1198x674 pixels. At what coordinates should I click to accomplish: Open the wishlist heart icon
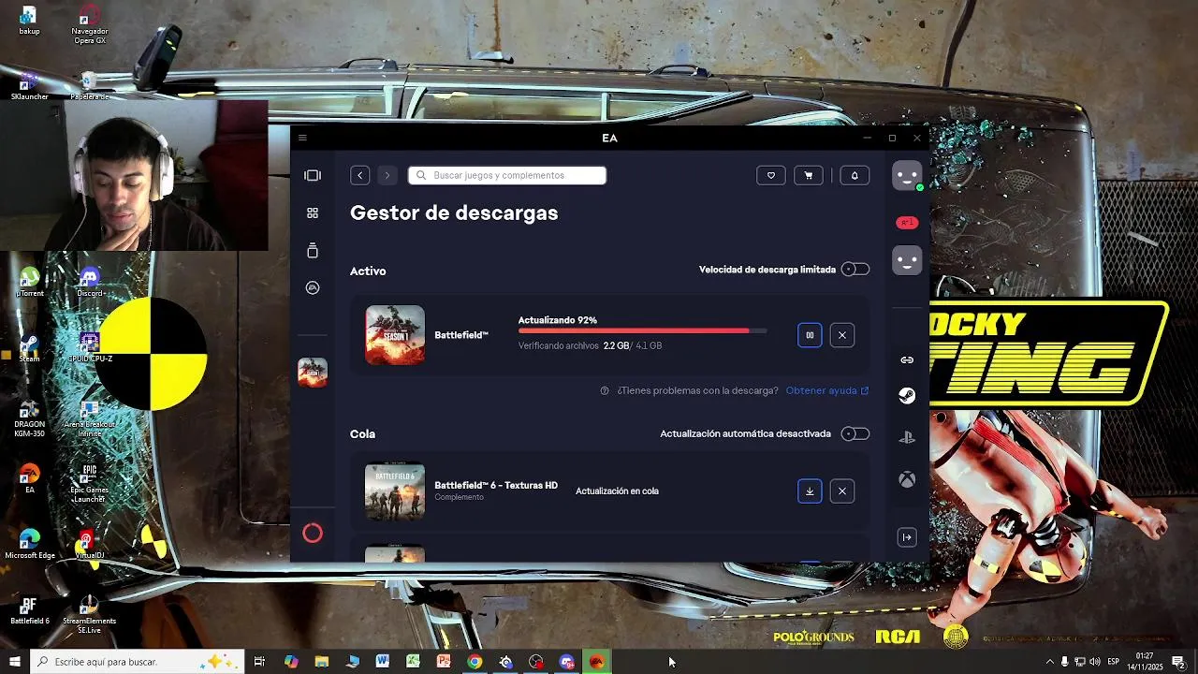[x=771, y=175]
